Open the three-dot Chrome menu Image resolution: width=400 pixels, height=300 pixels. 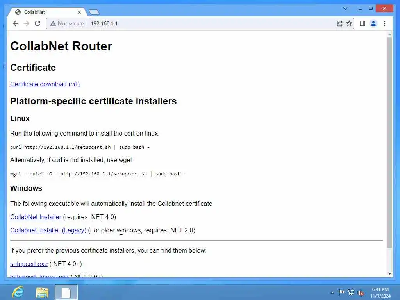coord(384,23)
